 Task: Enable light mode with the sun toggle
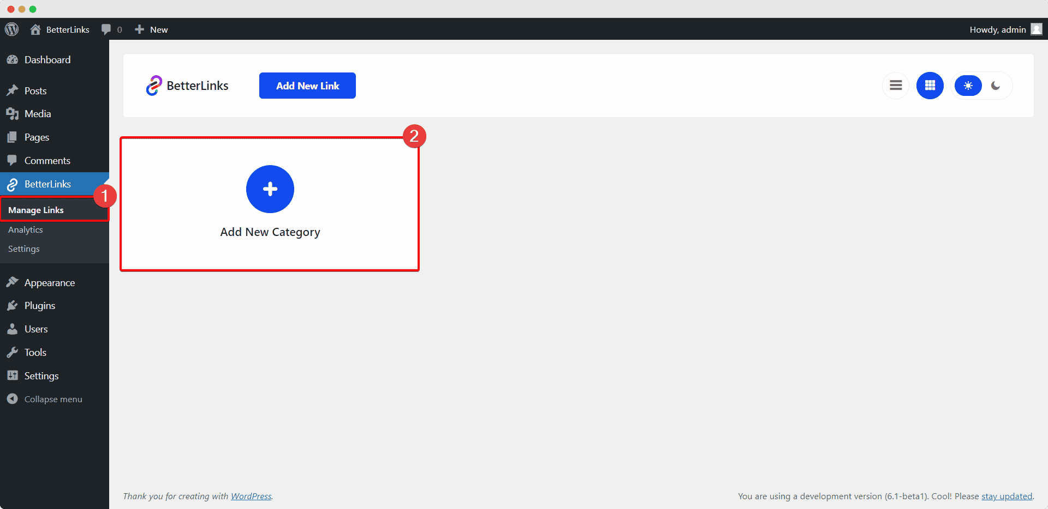968,86
